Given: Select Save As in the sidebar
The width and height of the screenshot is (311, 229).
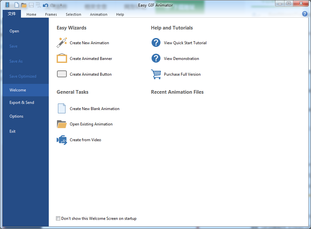Looking at the screenshot, I should coord(26,61).
